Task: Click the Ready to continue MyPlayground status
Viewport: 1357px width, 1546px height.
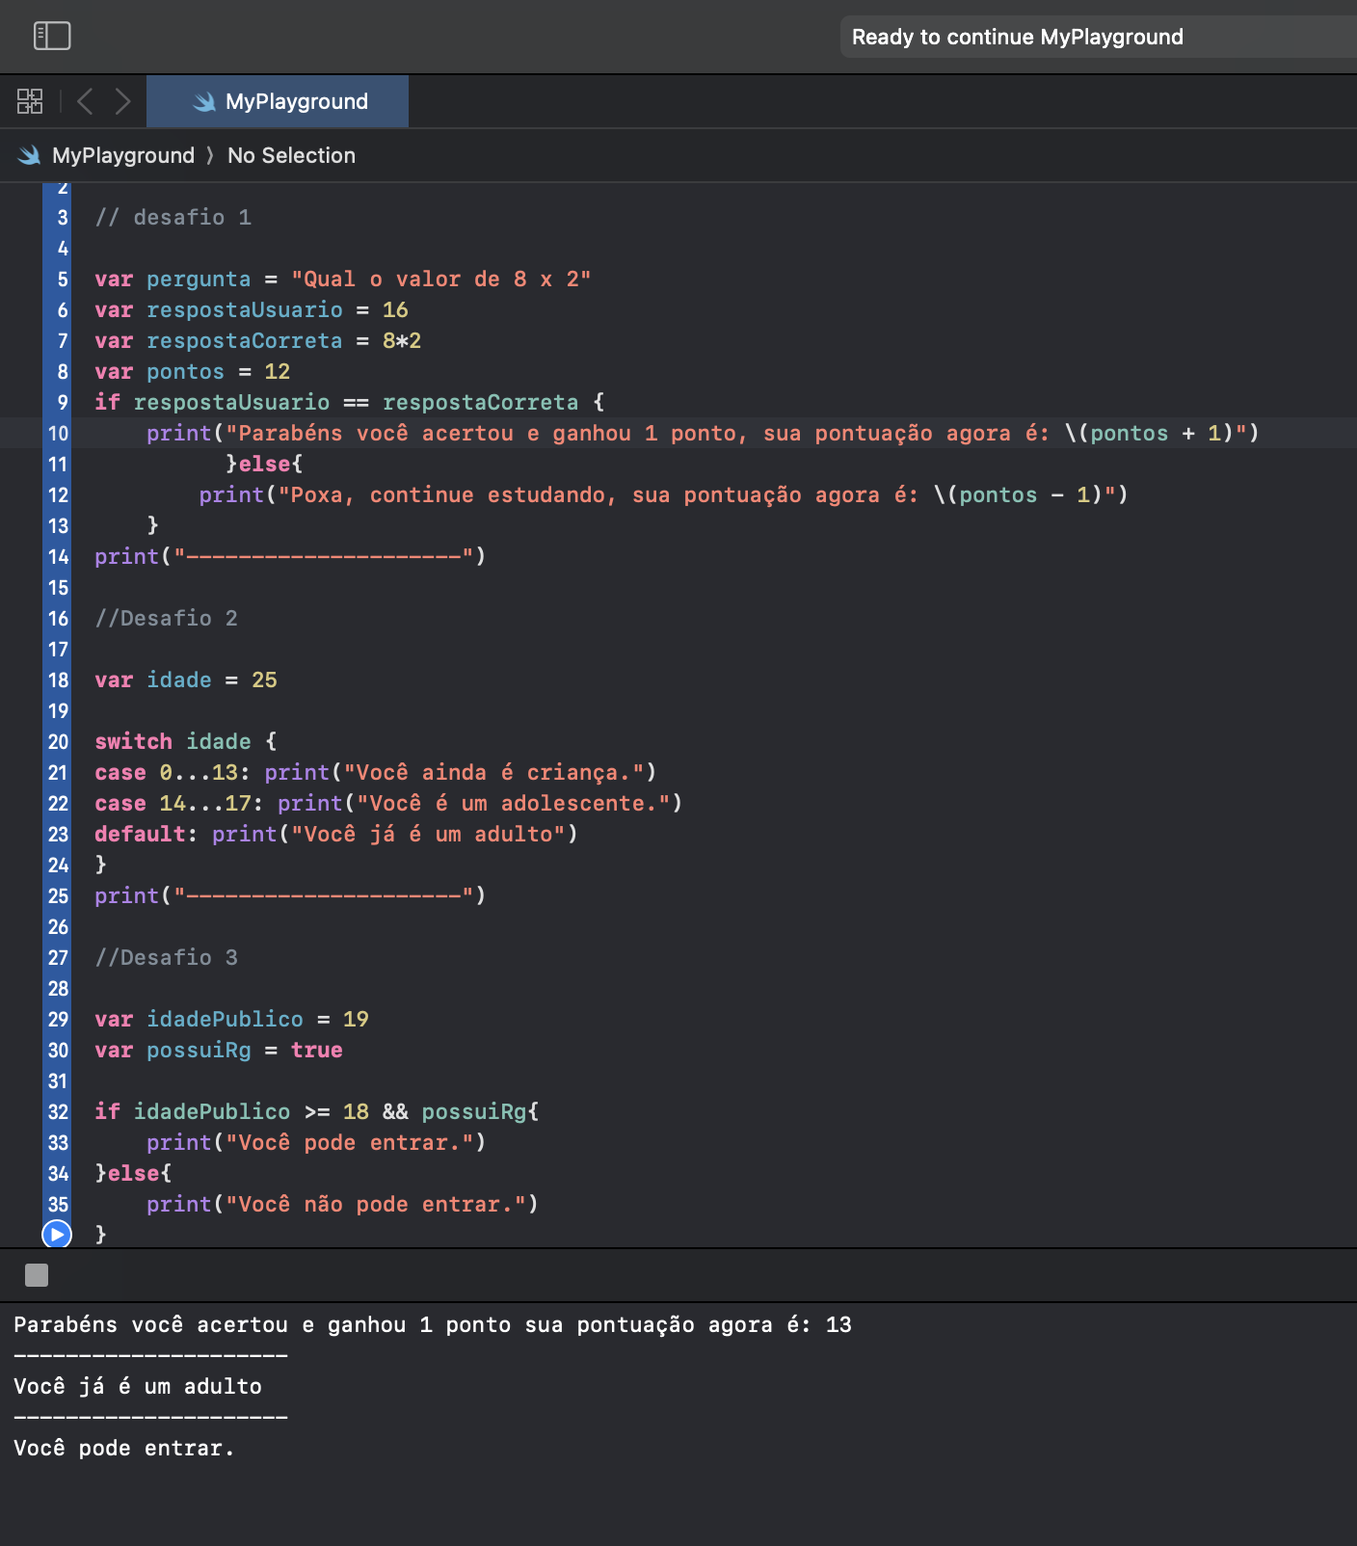Action: click(x=1018, y=37)
